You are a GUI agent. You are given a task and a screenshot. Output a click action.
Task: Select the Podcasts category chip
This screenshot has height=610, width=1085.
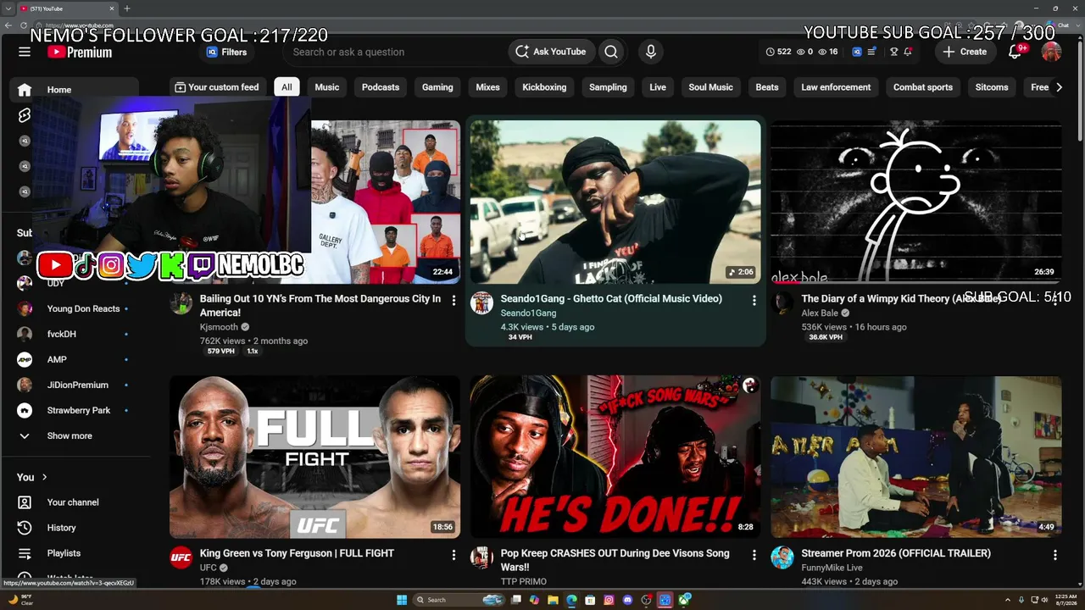tap(381, 87)
